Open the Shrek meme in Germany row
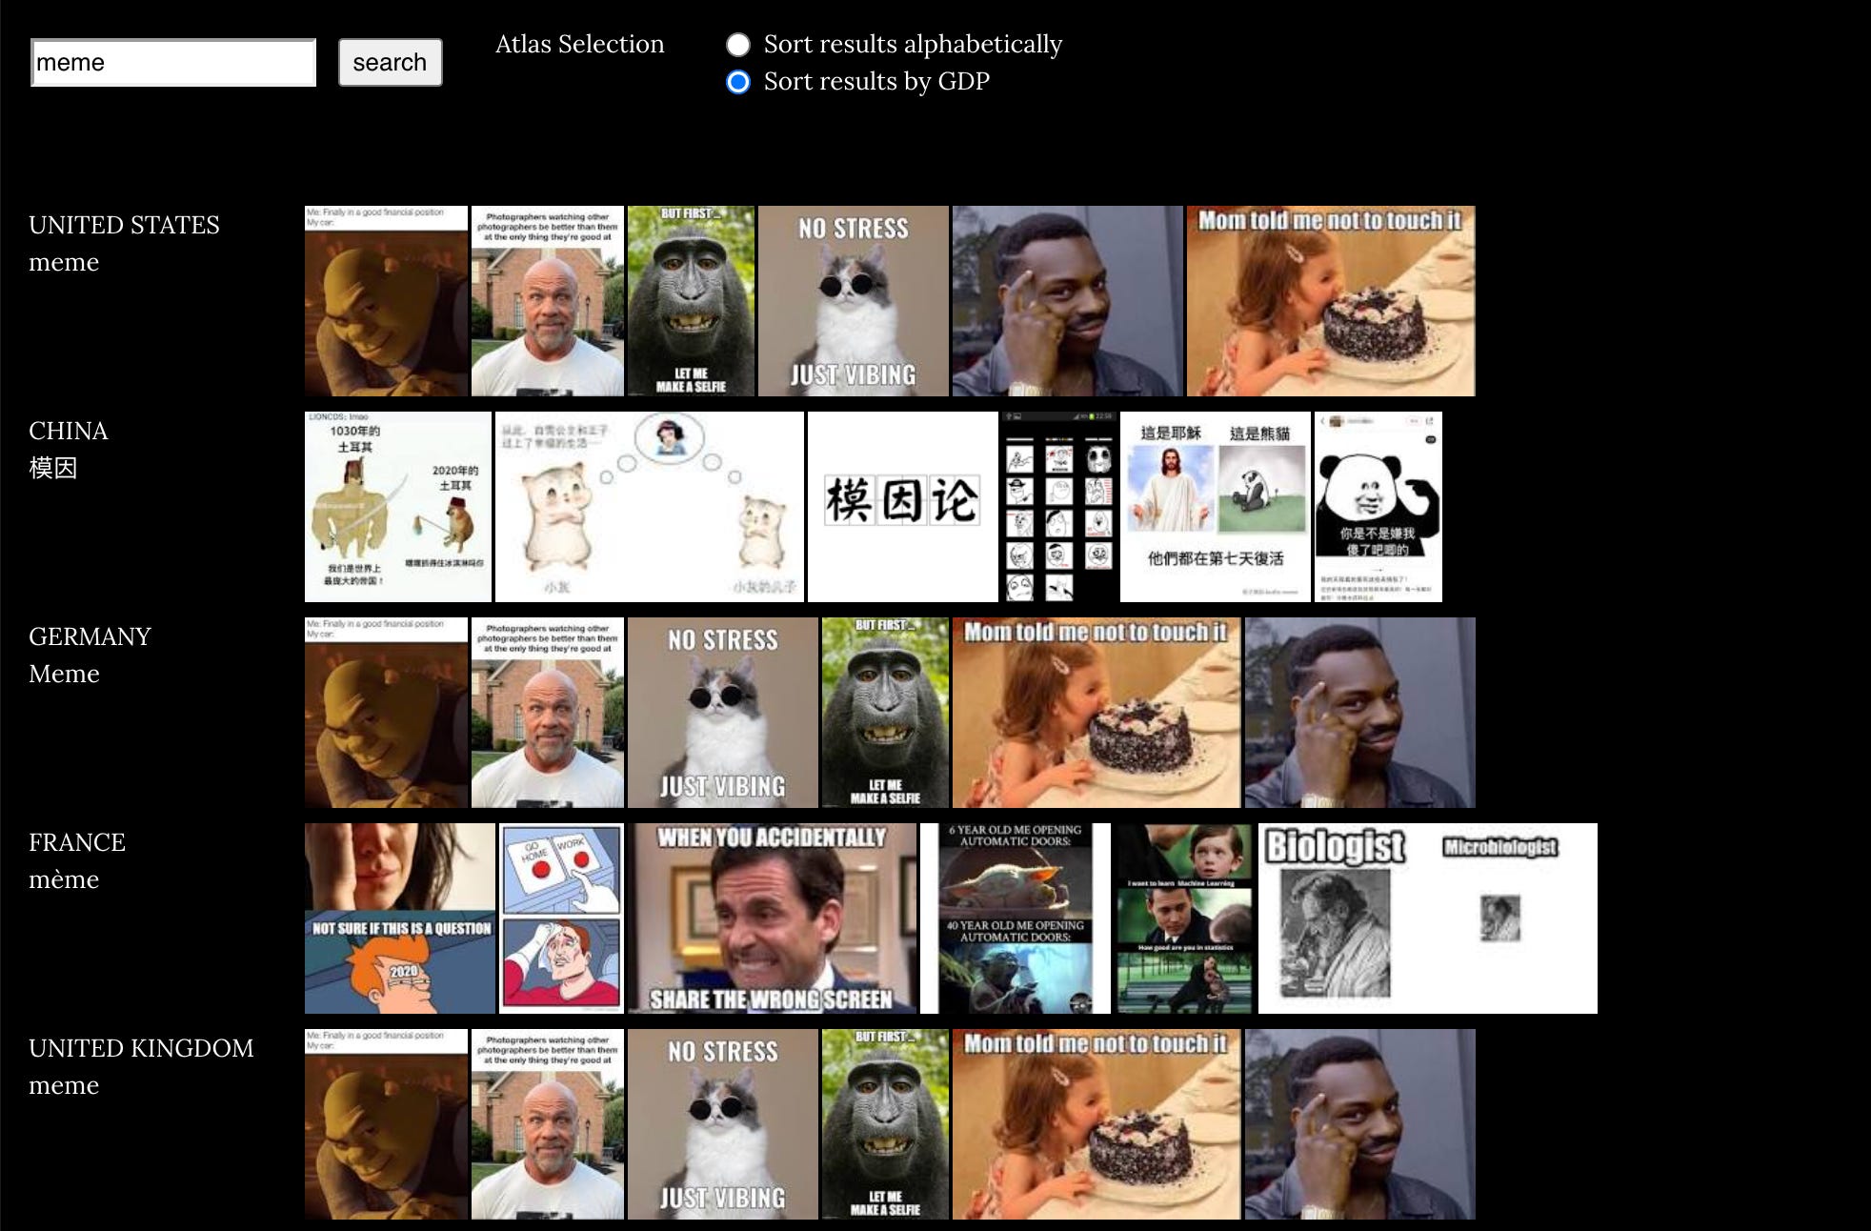Viewport: 1871px width, 1231px height. click(386, 713)
